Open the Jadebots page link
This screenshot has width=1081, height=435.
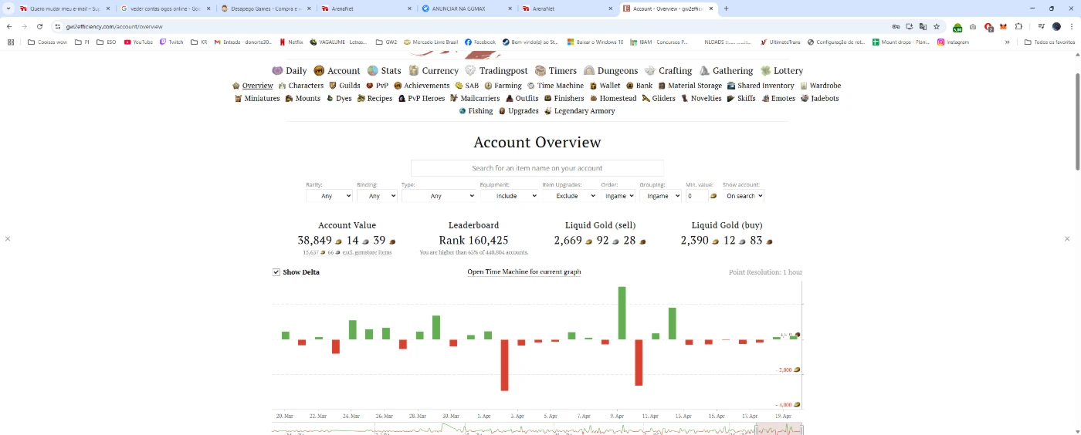820,98
